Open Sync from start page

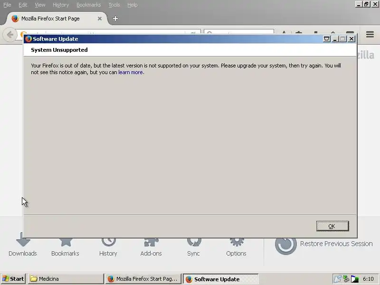coord(193,246)
